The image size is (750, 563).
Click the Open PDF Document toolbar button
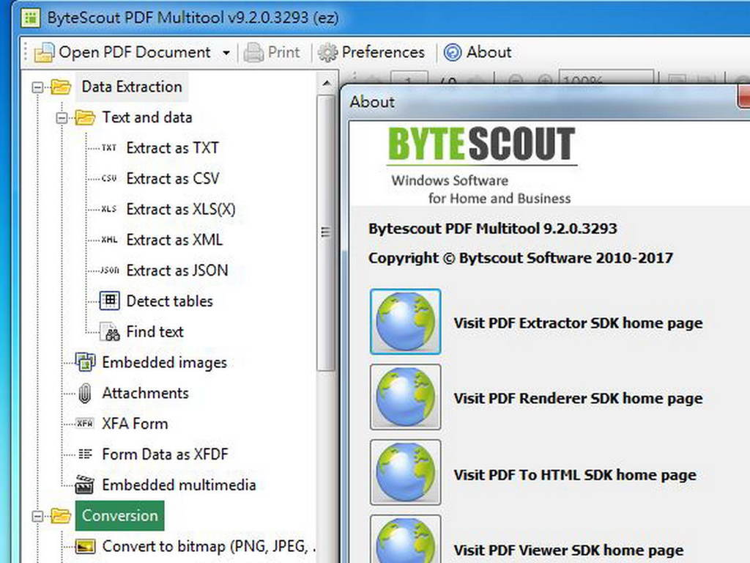tap(122, 52)
